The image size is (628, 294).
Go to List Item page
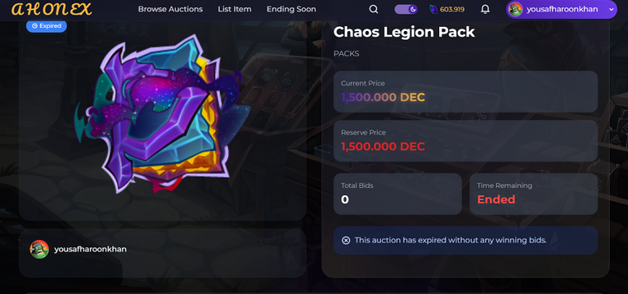tap(235, 9)
